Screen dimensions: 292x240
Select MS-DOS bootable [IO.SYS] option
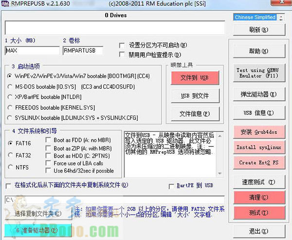(10, 87)
